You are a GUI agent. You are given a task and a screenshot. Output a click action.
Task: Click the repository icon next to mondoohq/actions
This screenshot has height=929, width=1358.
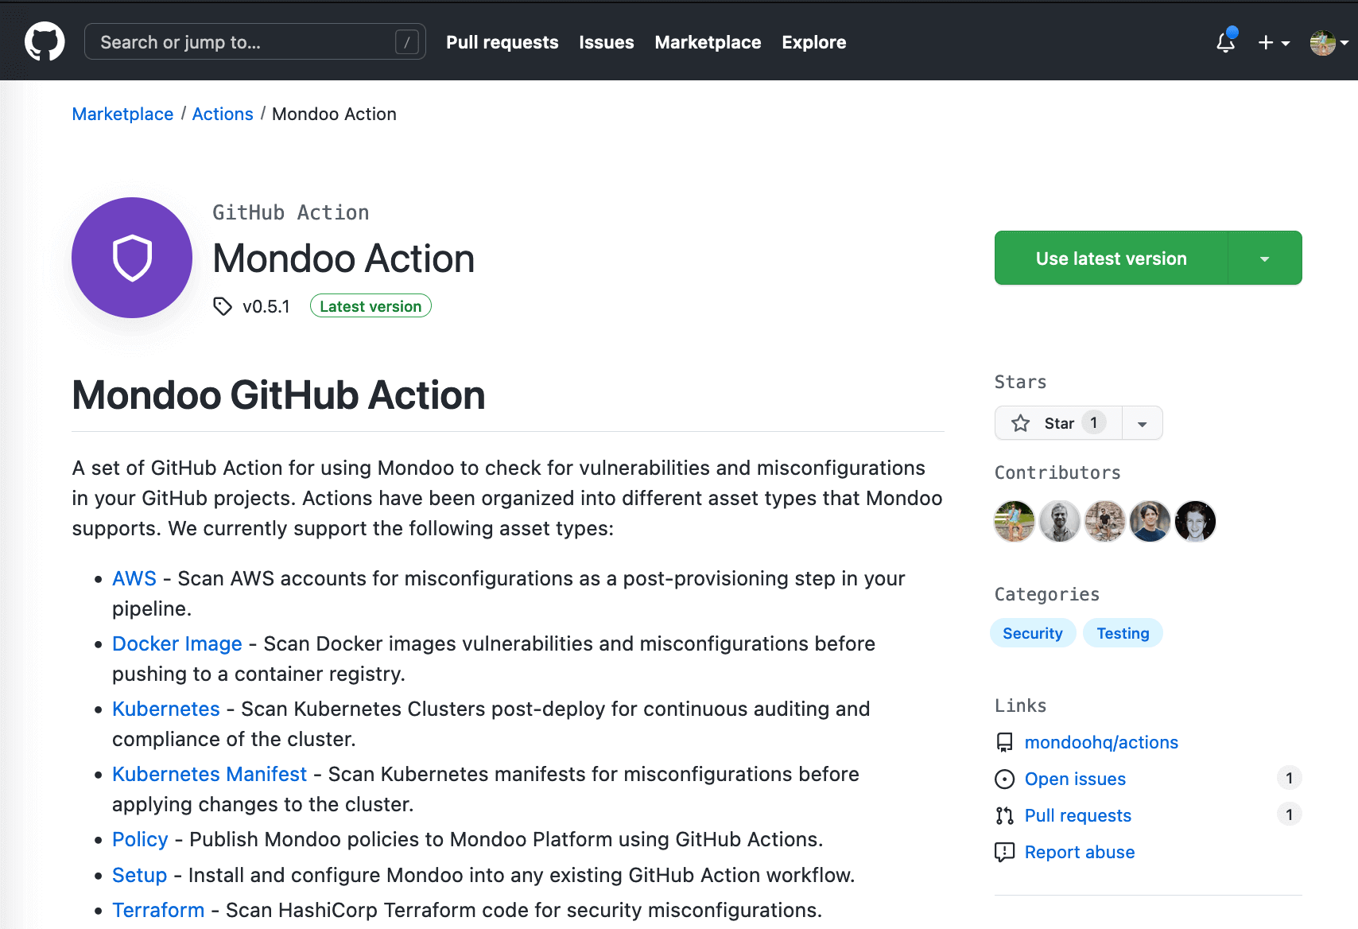tap(1004, 742)
